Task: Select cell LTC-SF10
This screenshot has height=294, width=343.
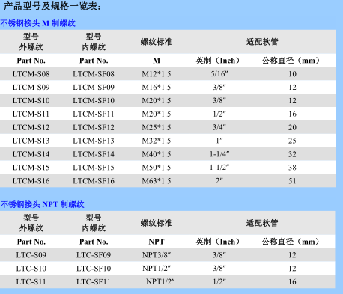Action: tap(94, 269)
